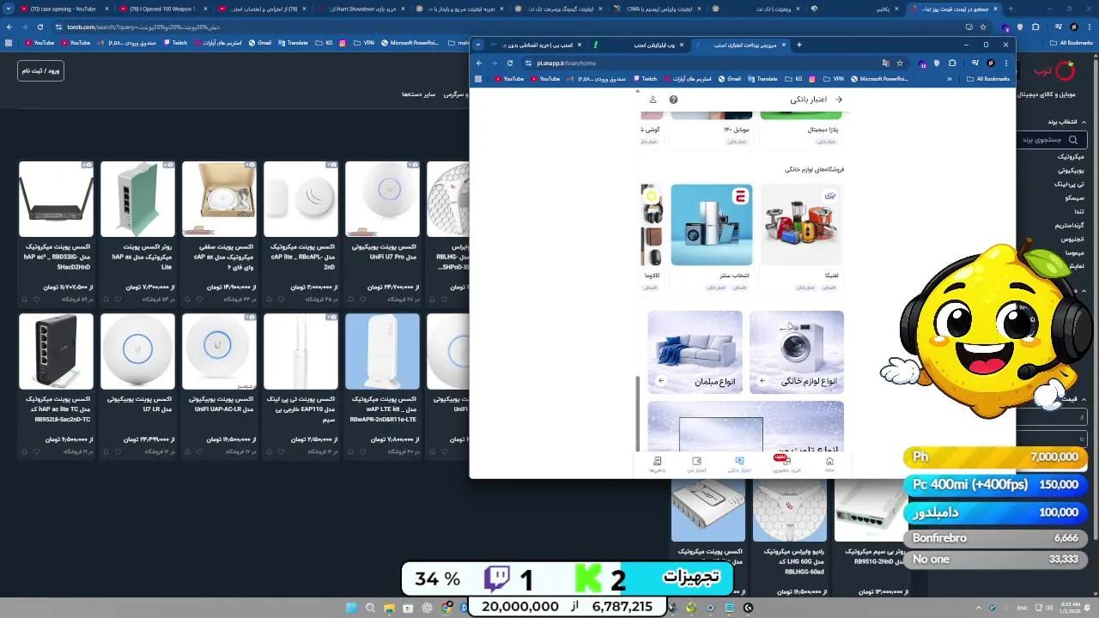Screen dimensions: 1099x618
Task: Go back in the front Snapp browser window
Action: (x=480, y=63)
